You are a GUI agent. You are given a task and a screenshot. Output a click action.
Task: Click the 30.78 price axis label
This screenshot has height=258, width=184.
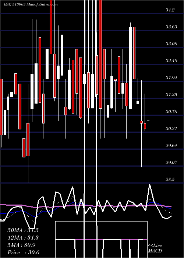click(x=171, y=112)
